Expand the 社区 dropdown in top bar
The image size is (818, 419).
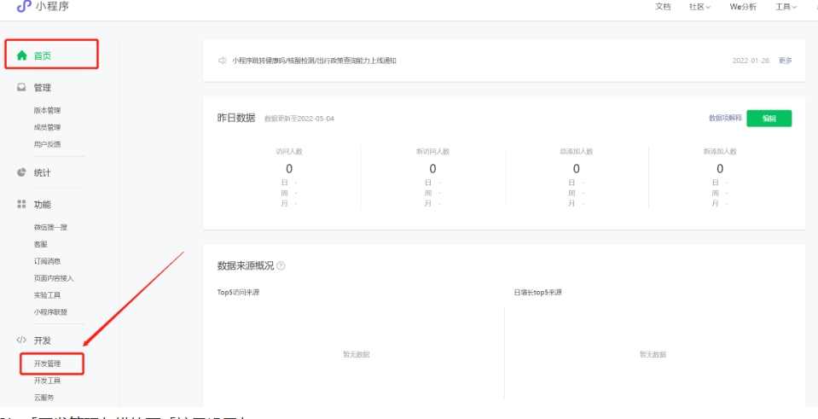[x=699, y=7]
